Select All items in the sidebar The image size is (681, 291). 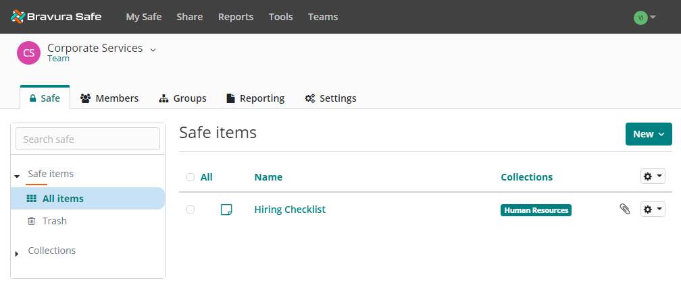pyautogui.click(x=87, y=199)
